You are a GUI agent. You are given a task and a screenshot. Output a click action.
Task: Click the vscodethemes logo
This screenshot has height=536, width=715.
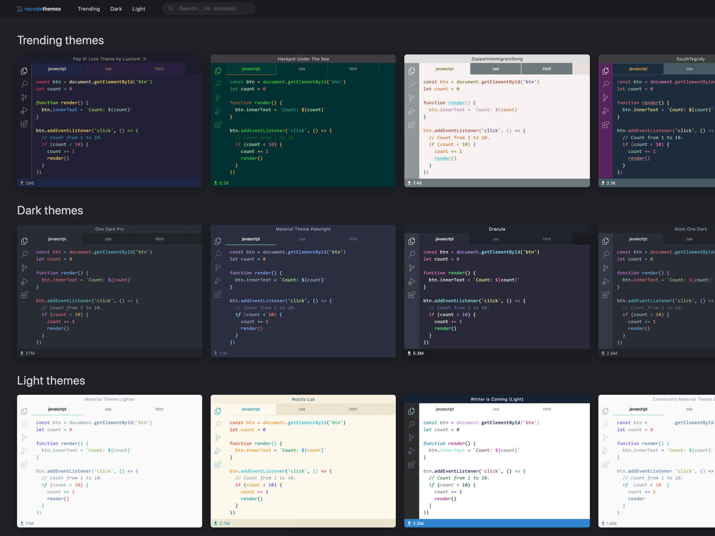pyautogui.click(x=39, y=9)
